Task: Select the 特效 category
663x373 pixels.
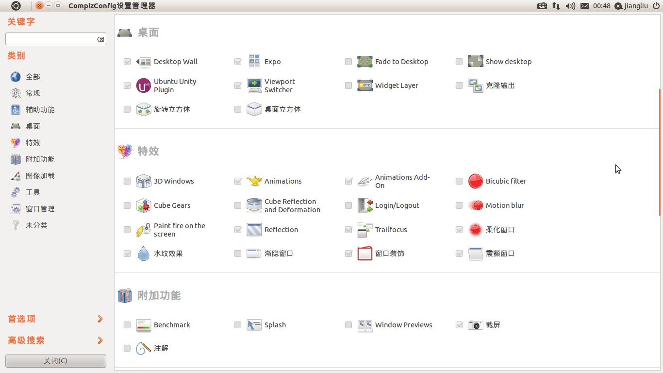Action: (33, 143)
